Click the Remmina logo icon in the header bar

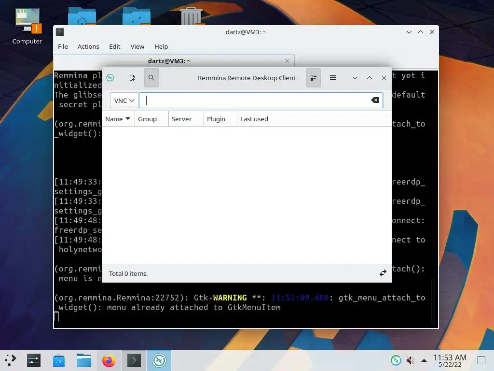(110, 78)
